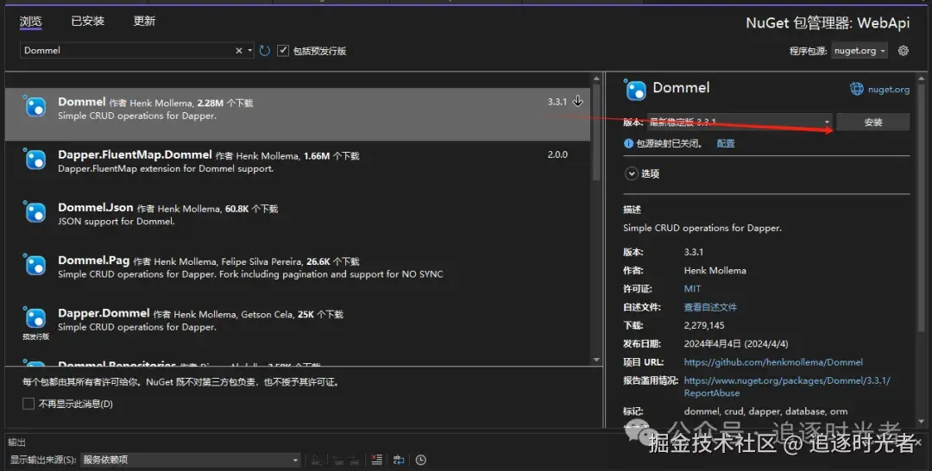This screenshot has height=471, width=932.
Task: Open 显示输出来源 服务依赖项 dropdown
Action: coord(190,460)
